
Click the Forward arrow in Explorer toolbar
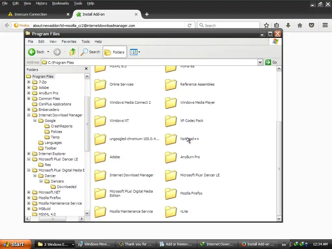(x=57, y=52)
